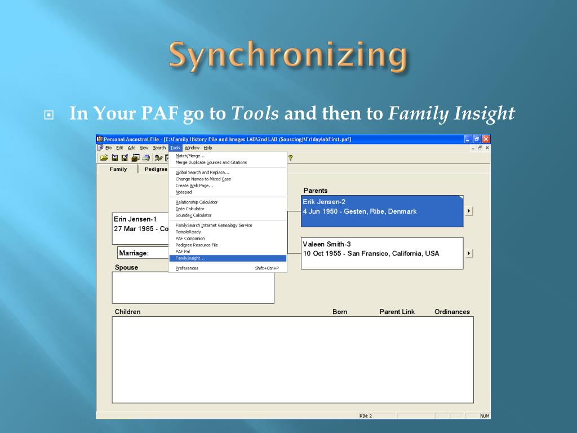Image resolution: width=577 pixels, height=433 pixels.
Task: Select Pedigree Resource File entry
Action: tap(228, 245)
